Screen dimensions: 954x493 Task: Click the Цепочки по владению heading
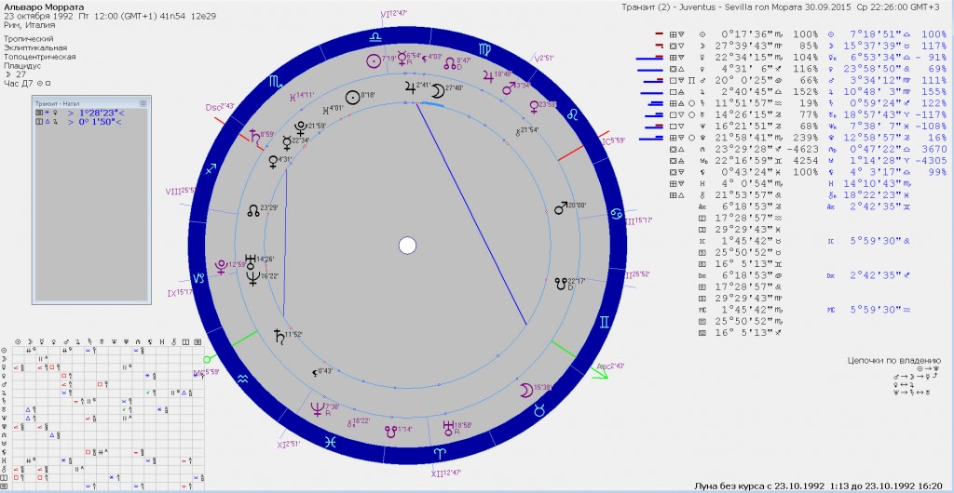tap(893, 361)
